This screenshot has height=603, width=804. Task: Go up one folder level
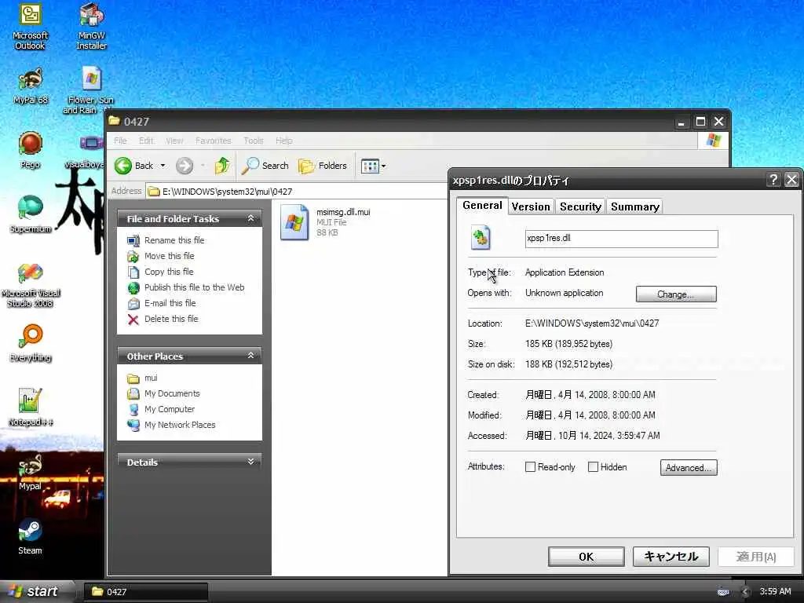pyautogui.click(x=222, y=166)
